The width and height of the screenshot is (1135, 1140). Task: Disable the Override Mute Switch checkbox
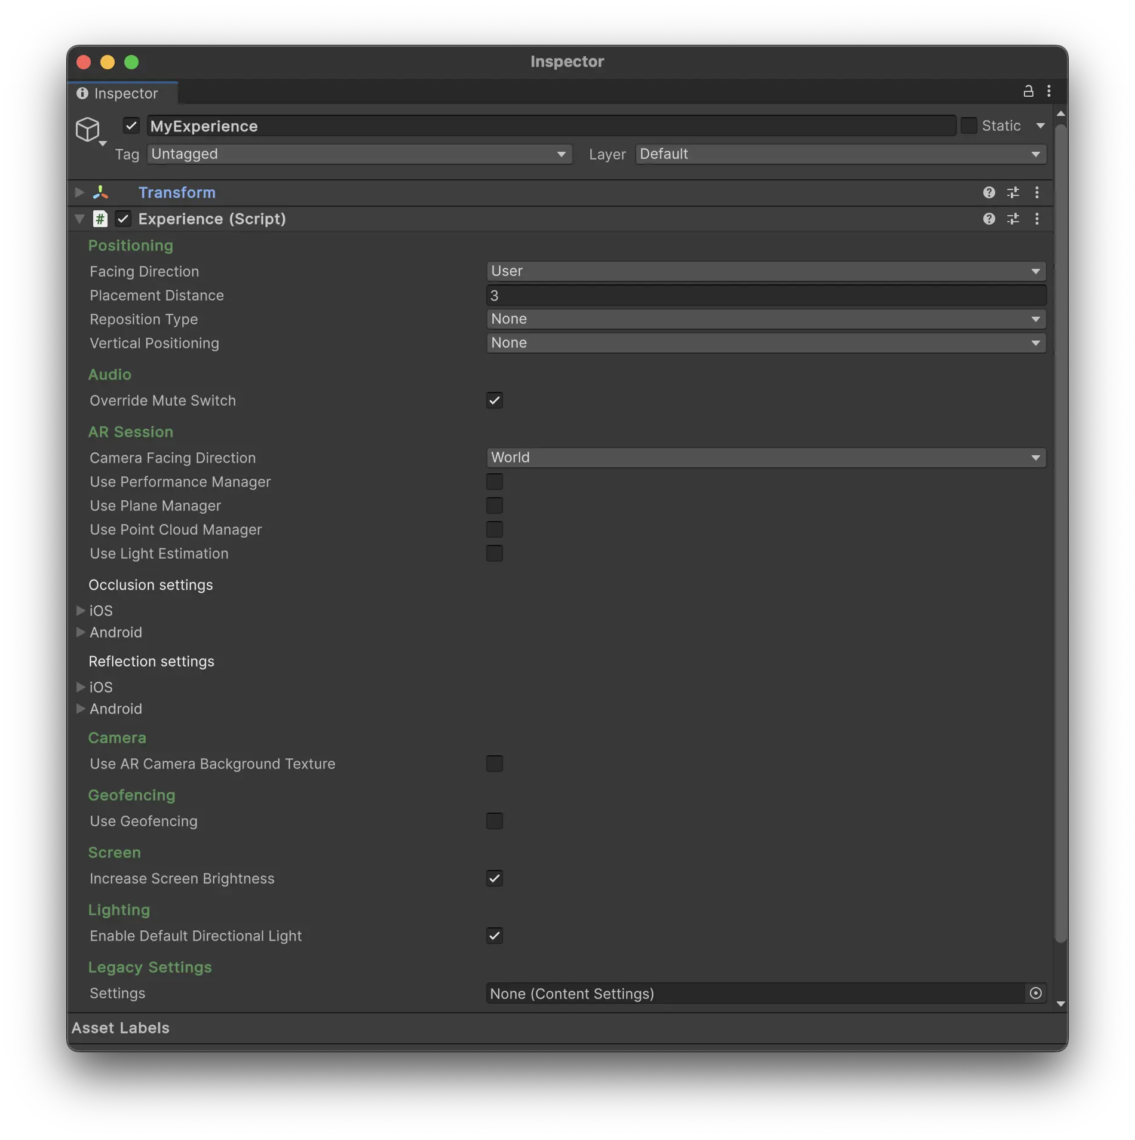(494, 400)
